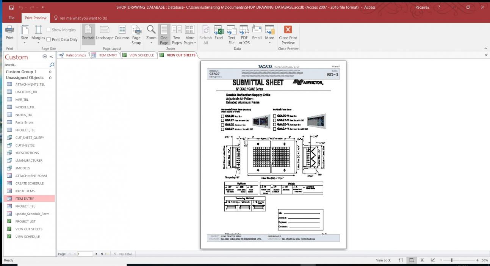Image resolution: width=490 pixels, height=266 pixels.
Task: Select the Print Preview ribbon tab
Action: [x=36, y=18]
